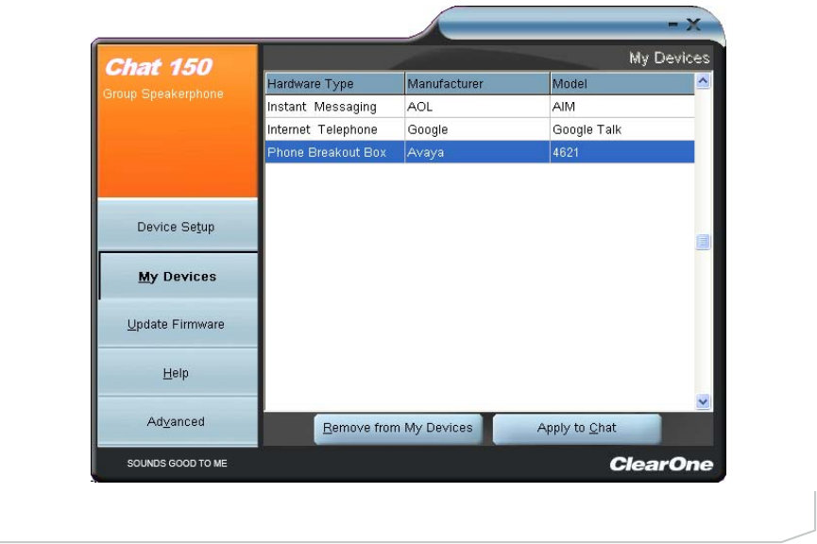Click the AIM model cell
The width and height of the screenshot is (817, 544).
[622, 107]
